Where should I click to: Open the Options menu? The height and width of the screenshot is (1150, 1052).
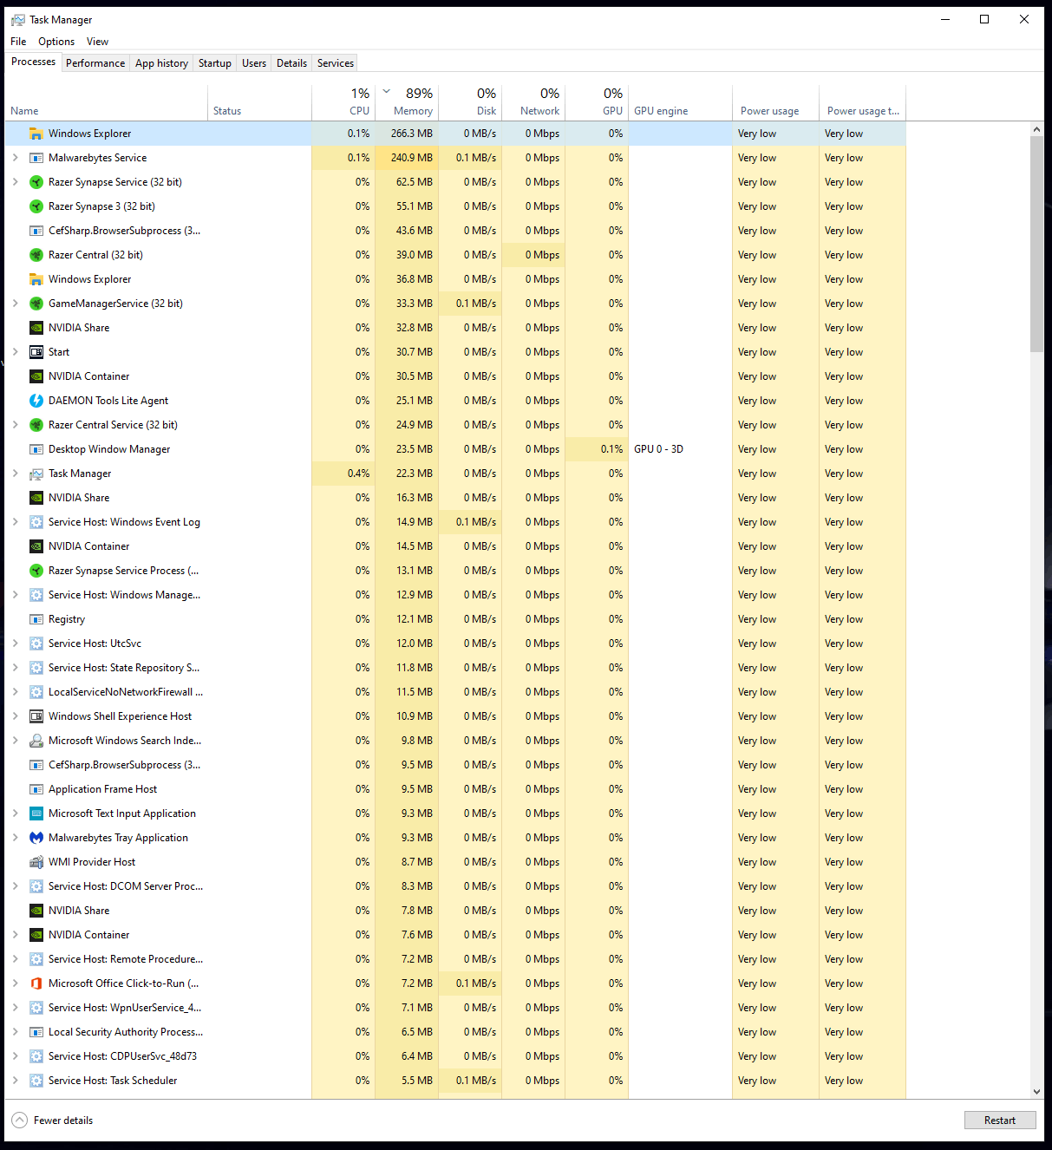tap(56, 42)
